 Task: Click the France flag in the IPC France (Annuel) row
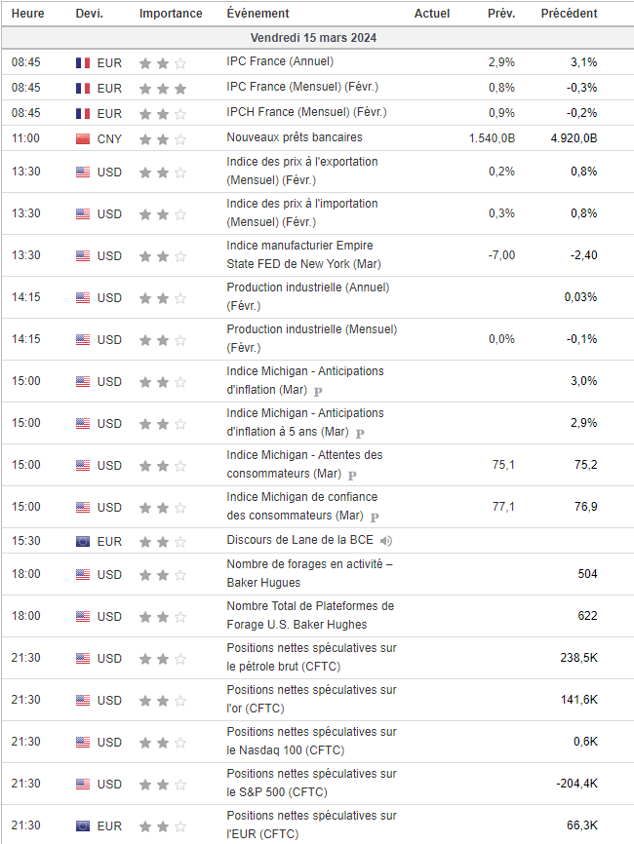coord(83,62)
